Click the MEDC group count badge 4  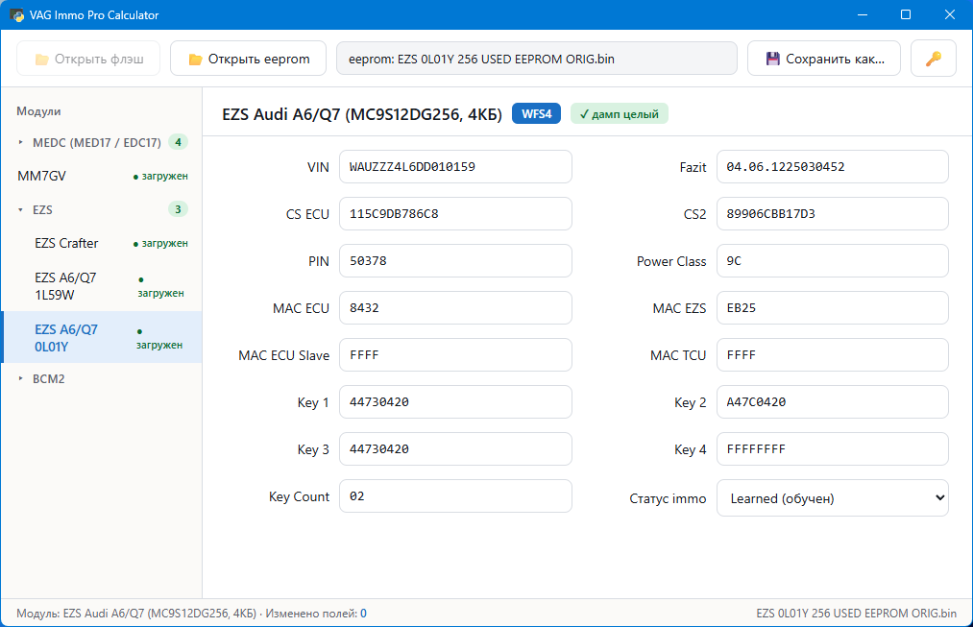[x=178, y=142]
